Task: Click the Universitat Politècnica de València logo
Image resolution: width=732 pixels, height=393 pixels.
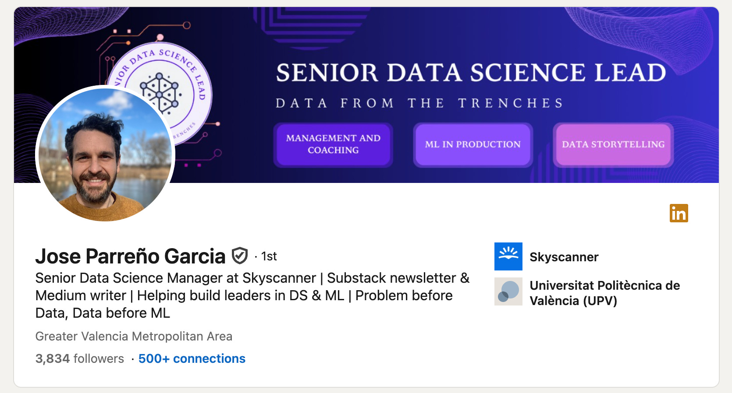Action: tap(508, 291)
